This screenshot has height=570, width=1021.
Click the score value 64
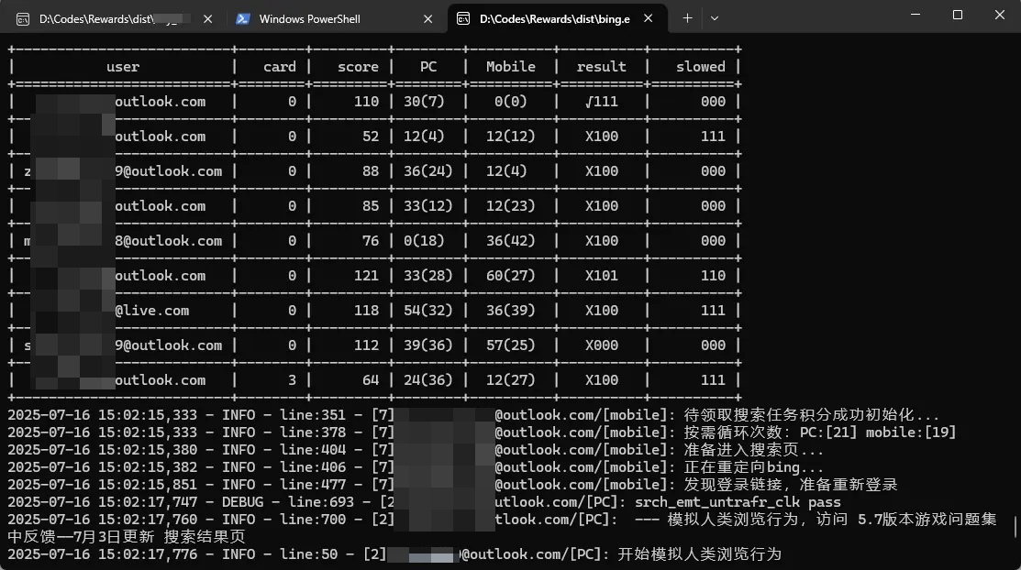[x=371, y=380]
